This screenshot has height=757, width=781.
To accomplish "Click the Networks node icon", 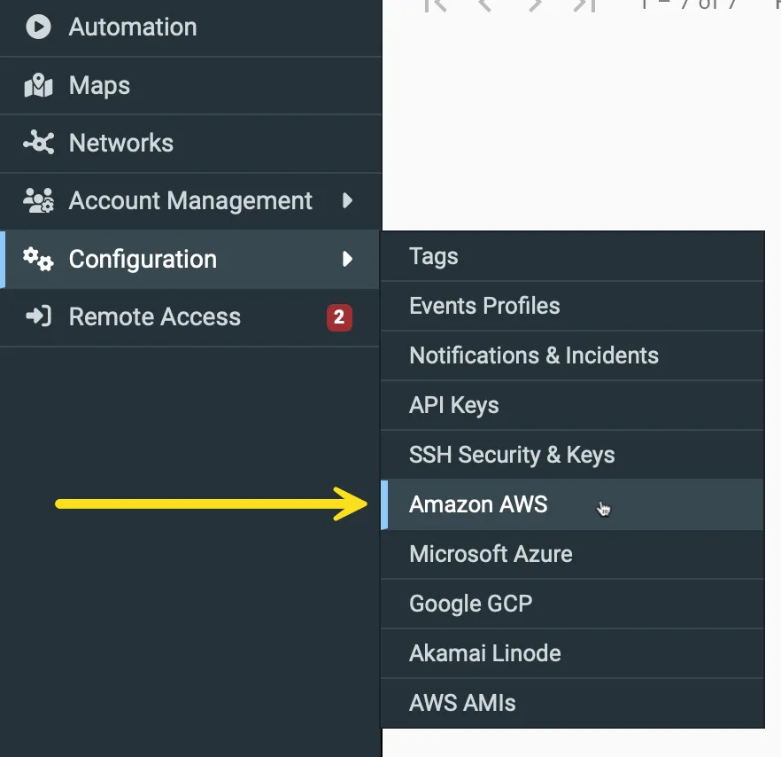I will pos(38,143).
